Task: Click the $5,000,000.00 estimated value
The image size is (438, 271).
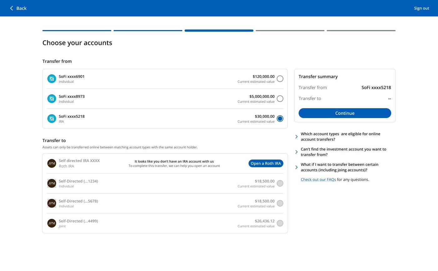Action: 262,96
